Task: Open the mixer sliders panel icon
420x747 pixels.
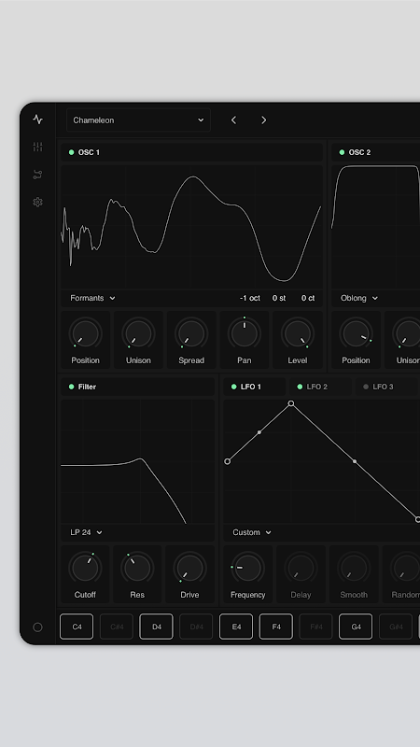Action: coord(37,147)
